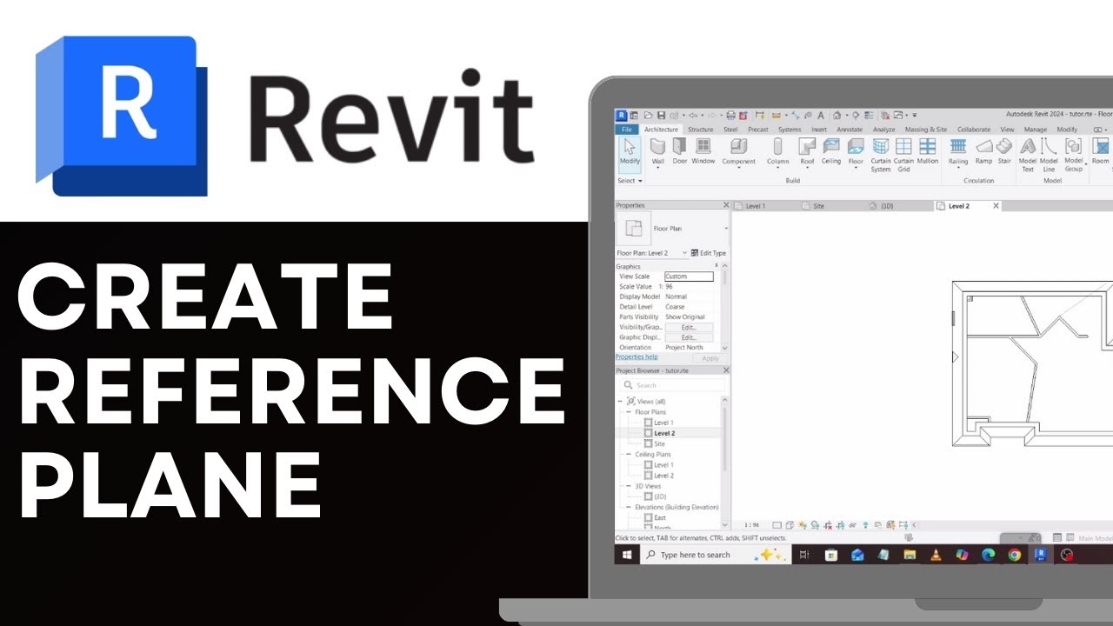
Task: Collapse the Ceiling Plans tree node
Action: point(629,454)
